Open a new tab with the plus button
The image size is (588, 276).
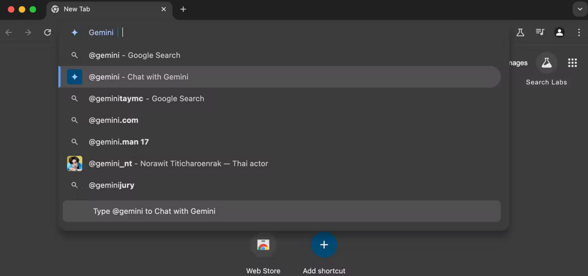(183, 9)
